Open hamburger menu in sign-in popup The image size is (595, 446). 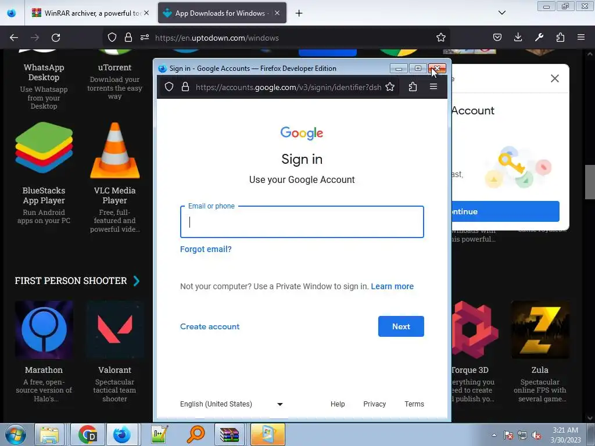click(x=433, y=87)
